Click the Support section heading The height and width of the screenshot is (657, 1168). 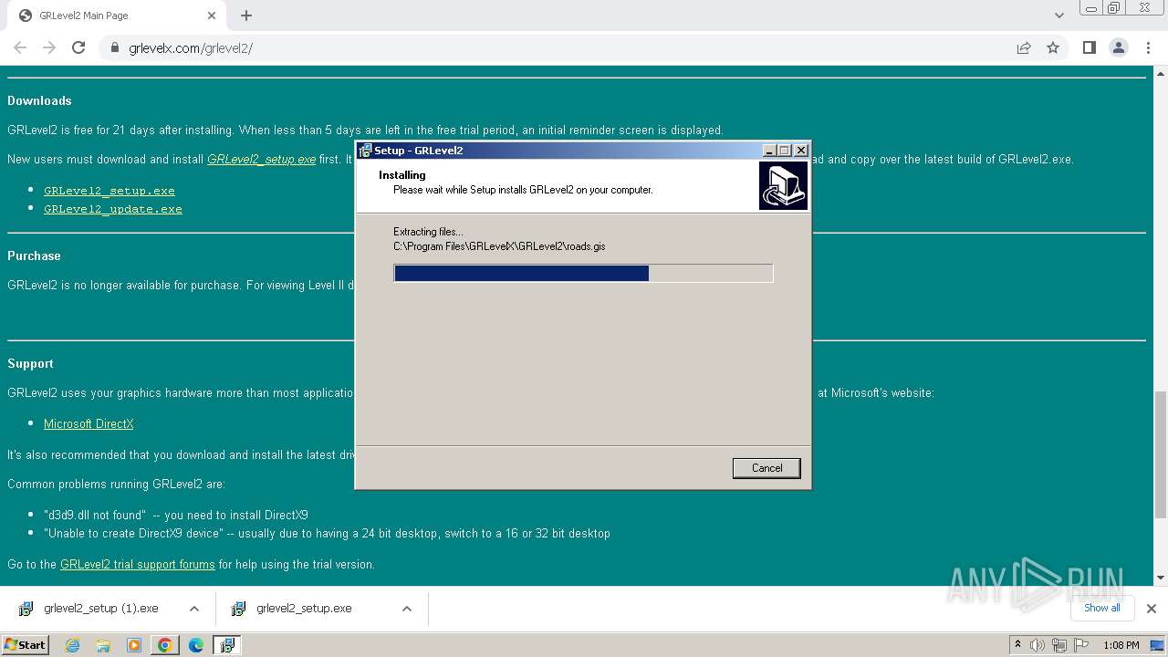click(x=30, y=363)
